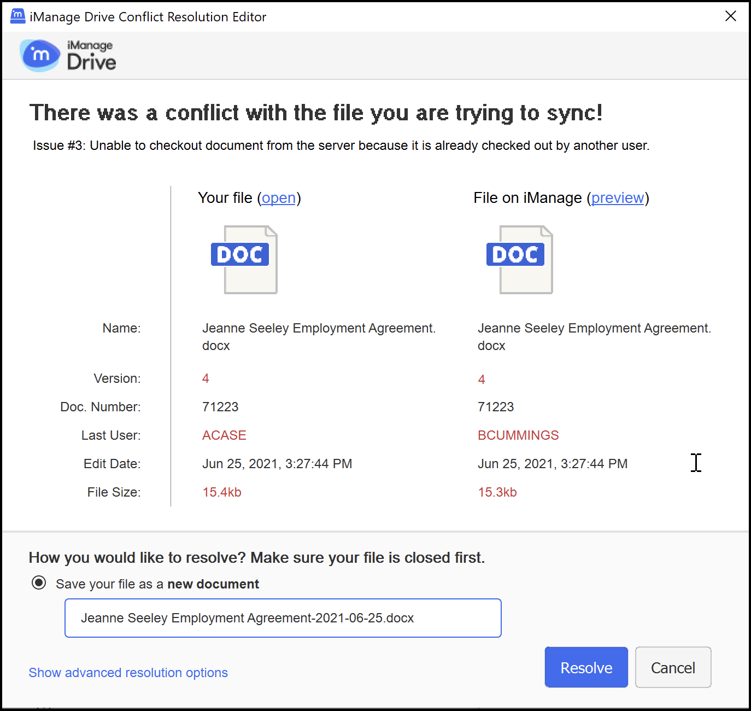Show advanced resolution options
The width and height of the screenshot is (751, 711).
click(128, 673)
